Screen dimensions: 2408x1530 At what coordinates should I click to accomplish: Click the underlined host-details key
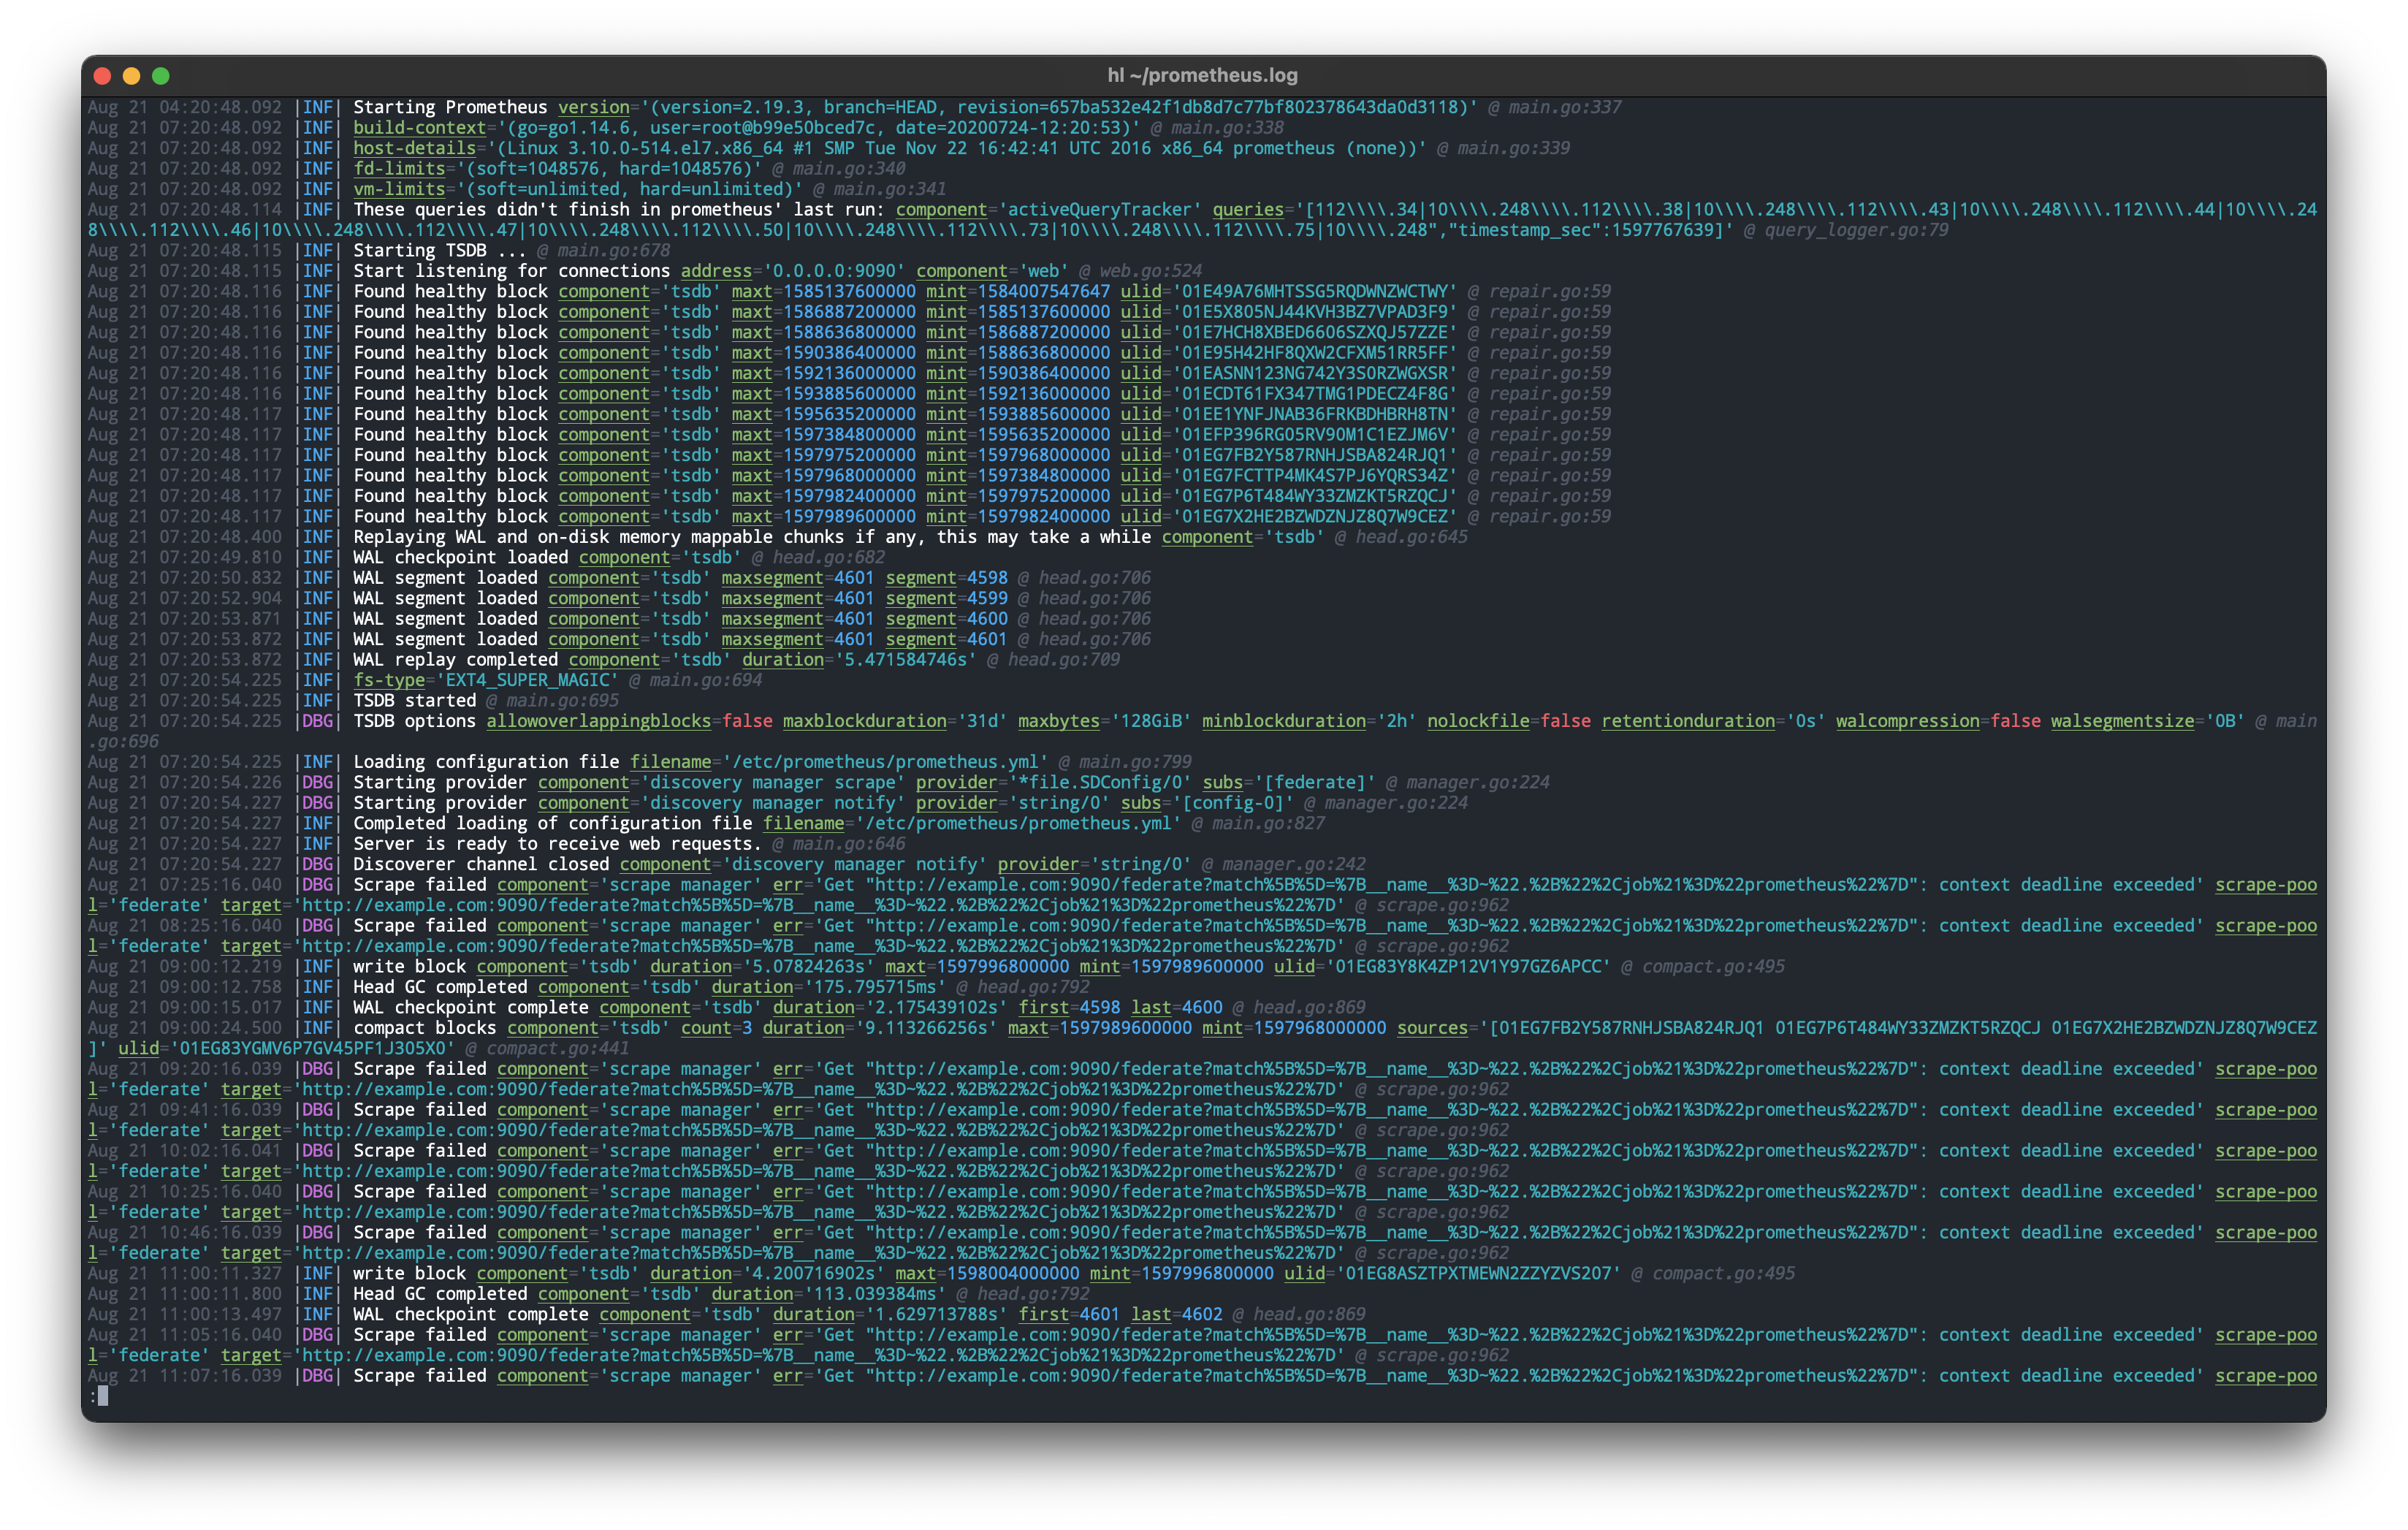[414, 148]
